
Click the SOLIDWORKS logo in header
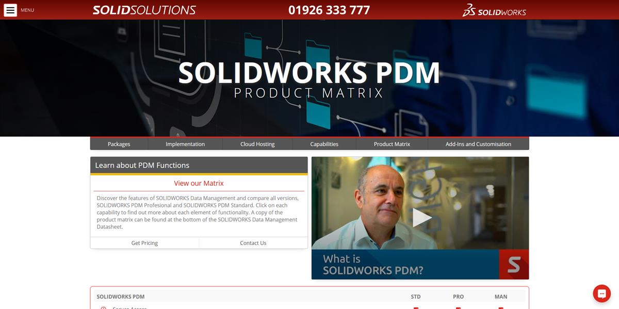pos(494,10)
